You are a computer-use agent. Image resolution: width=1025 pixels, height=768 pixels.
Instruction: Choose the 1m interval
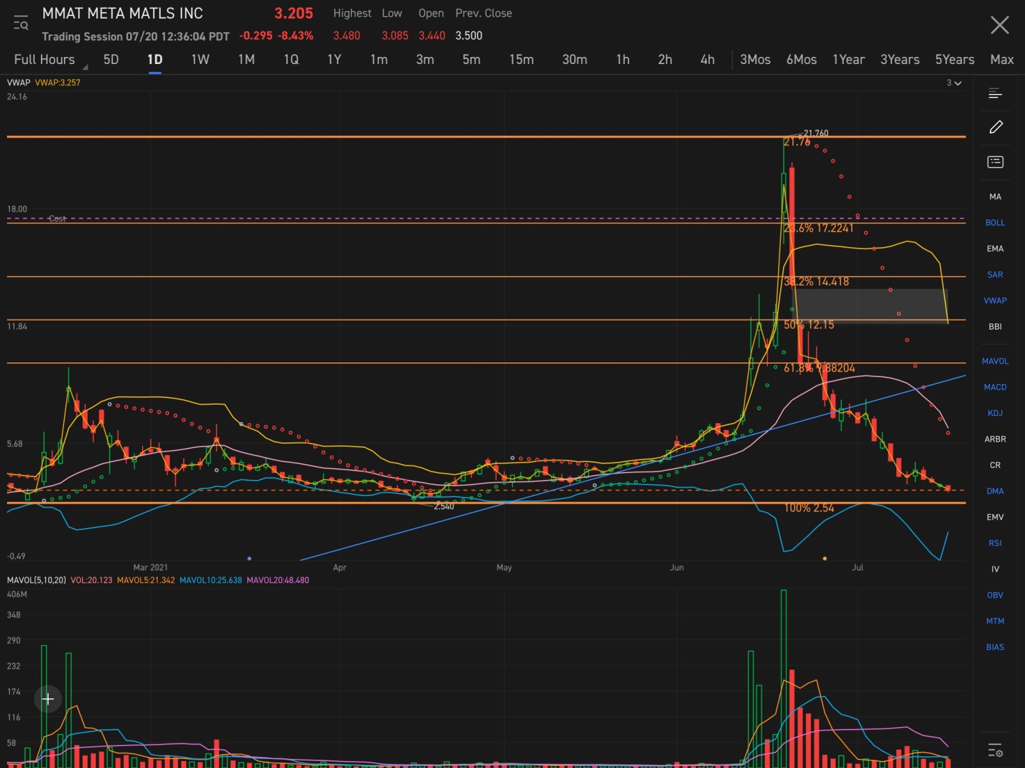tap(379, 60)
